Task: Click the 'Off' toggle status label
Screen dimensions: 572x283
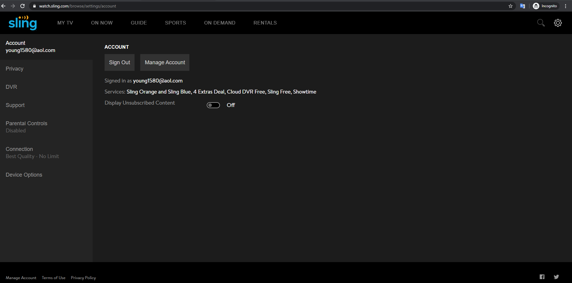Action: tap(231, 105)
